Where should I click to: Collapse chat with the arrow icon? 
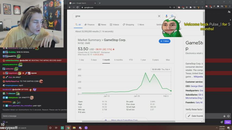230,20
